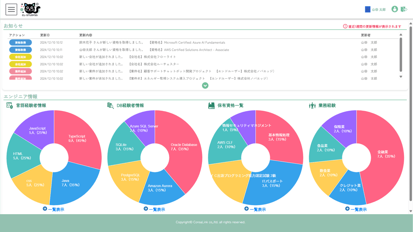Click the 言語経験者情報 code icon
Image resolution: width=413 pixels, height=232 pixels.
[9, 106]
